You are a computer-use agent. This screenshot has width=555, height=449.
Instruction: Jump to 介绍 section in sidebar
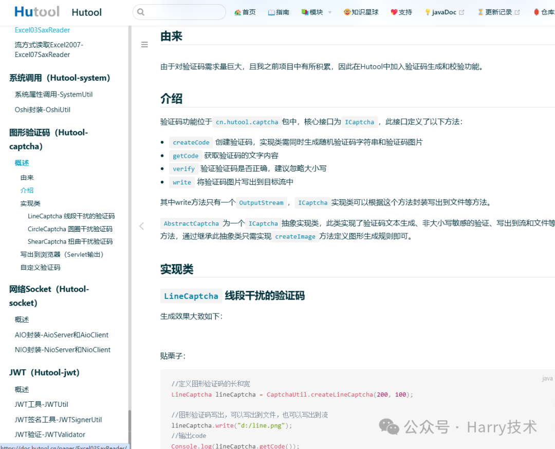point(27,191)
